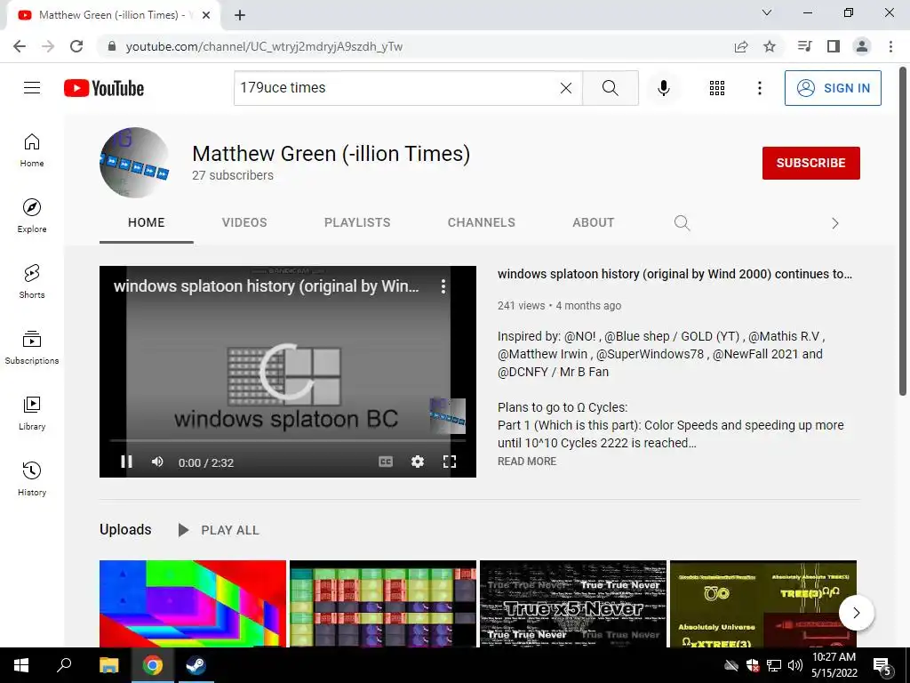Switch to the ABOUT tab
Screen dimensions: 910x683
(x=593, y=222)
